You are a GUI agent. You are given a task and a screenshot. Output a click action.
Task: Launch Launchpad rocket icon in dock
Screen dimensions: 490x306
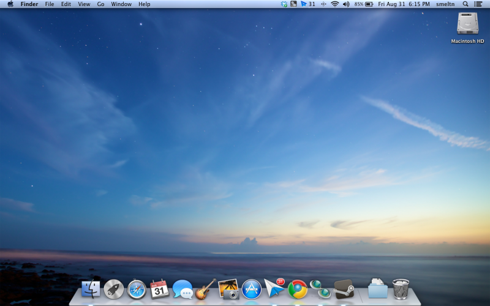click(114, 289)
